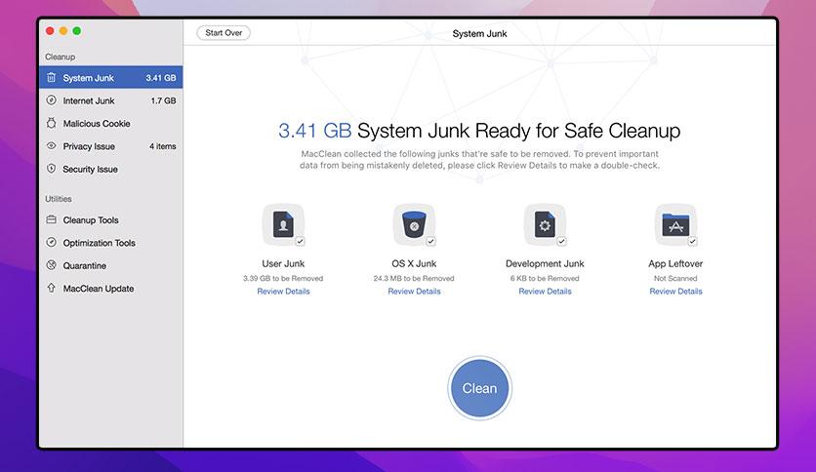
Task: Click the Cleanup Tools briefcase icon
Action: [51, 219]
